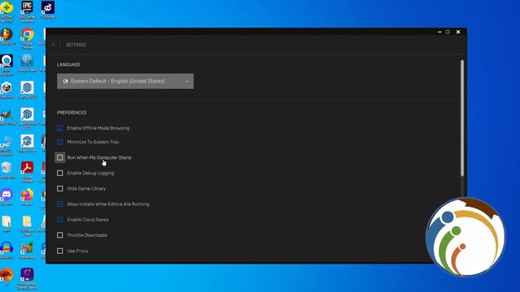This screenshot has width=520, height=292.
Task: Open Epic Games Launcher desktop shortcut
Action: pos(27,11)
